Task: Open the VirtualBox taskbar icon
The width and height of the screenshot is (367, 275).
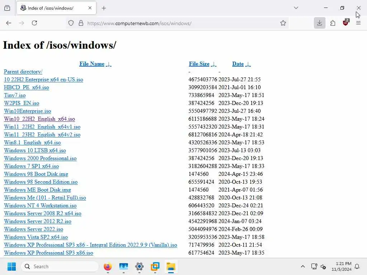Action: (x=155, y=266)
